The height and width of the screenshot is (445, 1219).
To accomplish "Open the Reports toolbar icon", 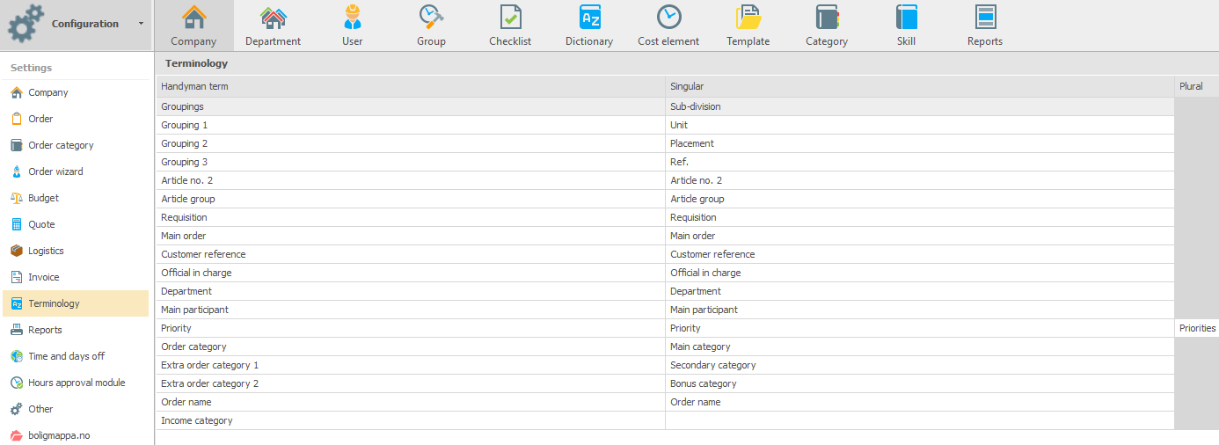I will (985, 26).
